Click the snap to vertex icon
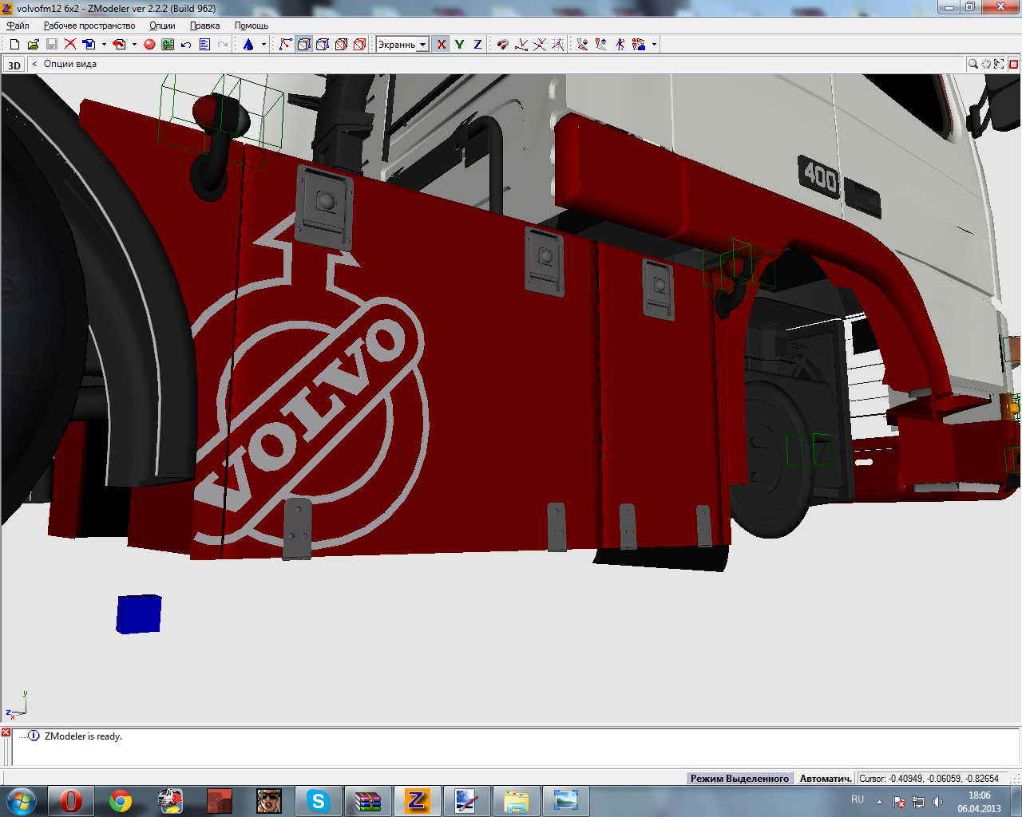Screen dimensions: 1022x817 521,45
